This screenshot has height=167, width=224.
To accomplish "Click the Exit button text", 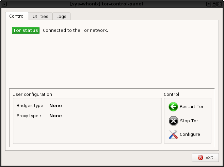I will [x=209, y=158].
